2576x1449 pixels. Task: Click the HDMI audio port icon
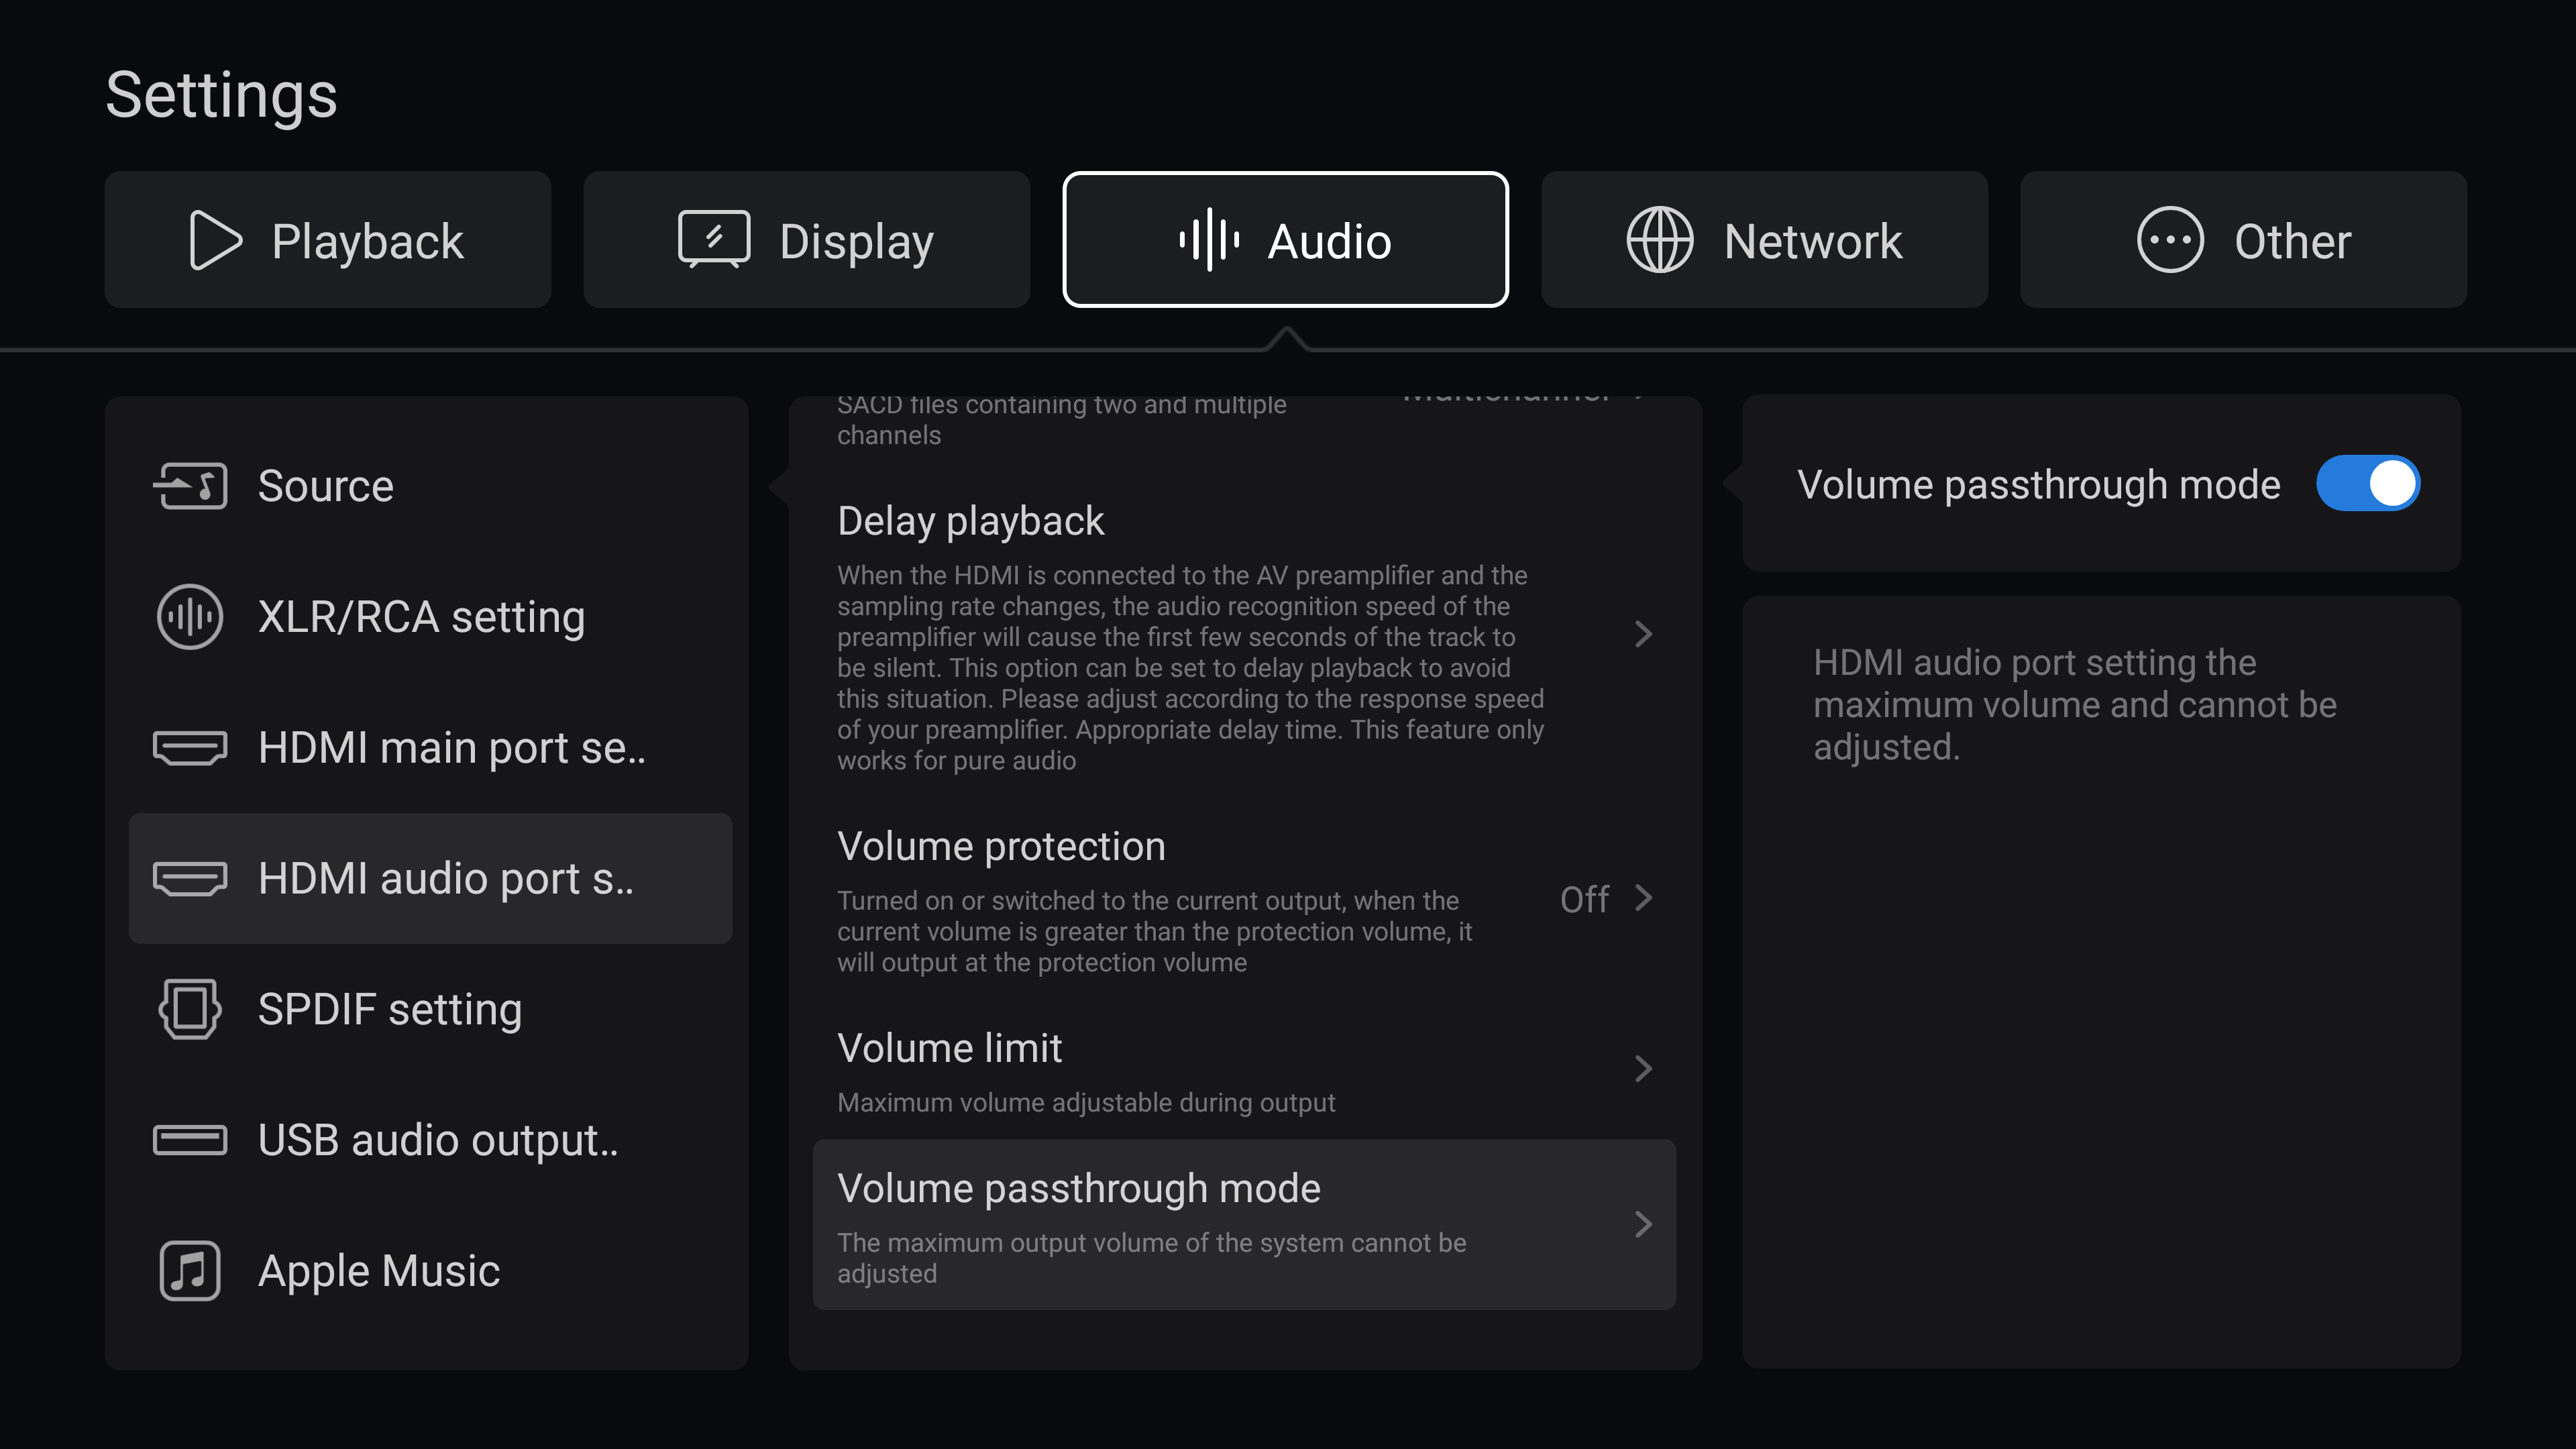[190, 878]
